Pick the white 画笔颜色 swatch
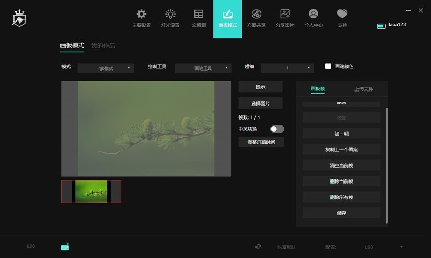 coord(328,66)
